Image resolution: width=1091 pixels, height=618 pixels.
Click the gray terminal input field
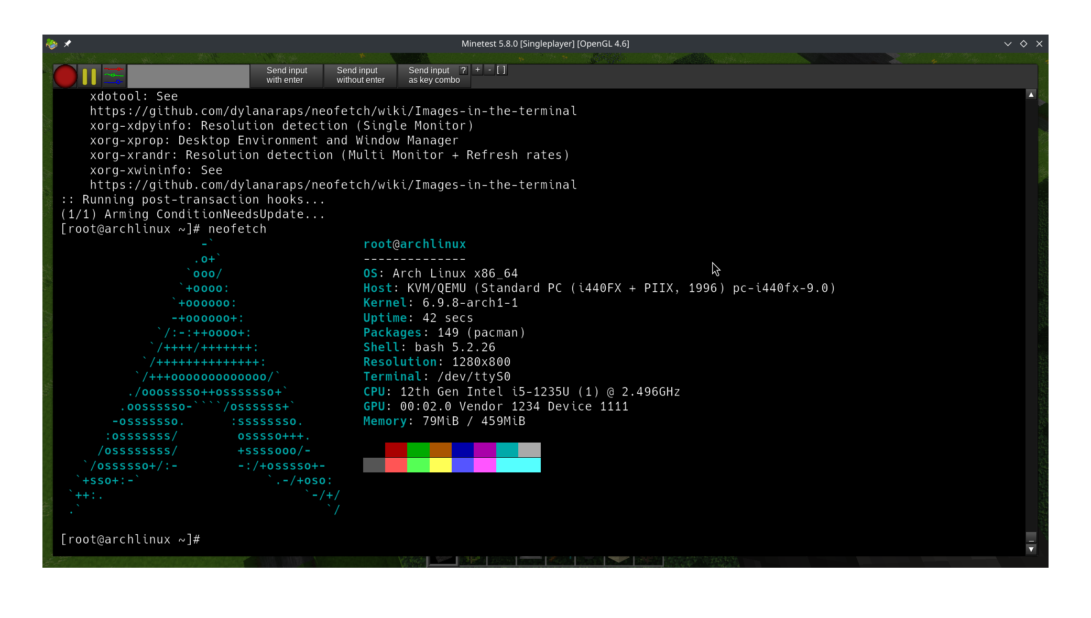[x=188, y=76]
